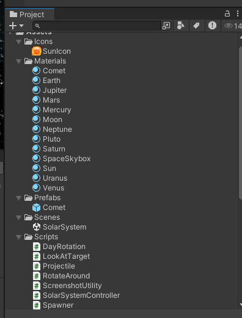This screenshot has width=242, height=318.
Task: Collapse the Icons folder arrow
Action: tap(19, 42)
